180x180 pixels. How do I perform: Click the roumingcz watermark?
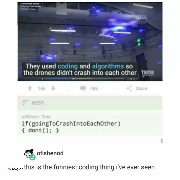pyautogui.click(x=15, y=169)
